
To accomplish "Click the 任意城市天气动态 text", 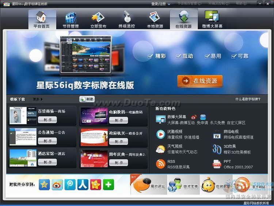I will 182,152.
